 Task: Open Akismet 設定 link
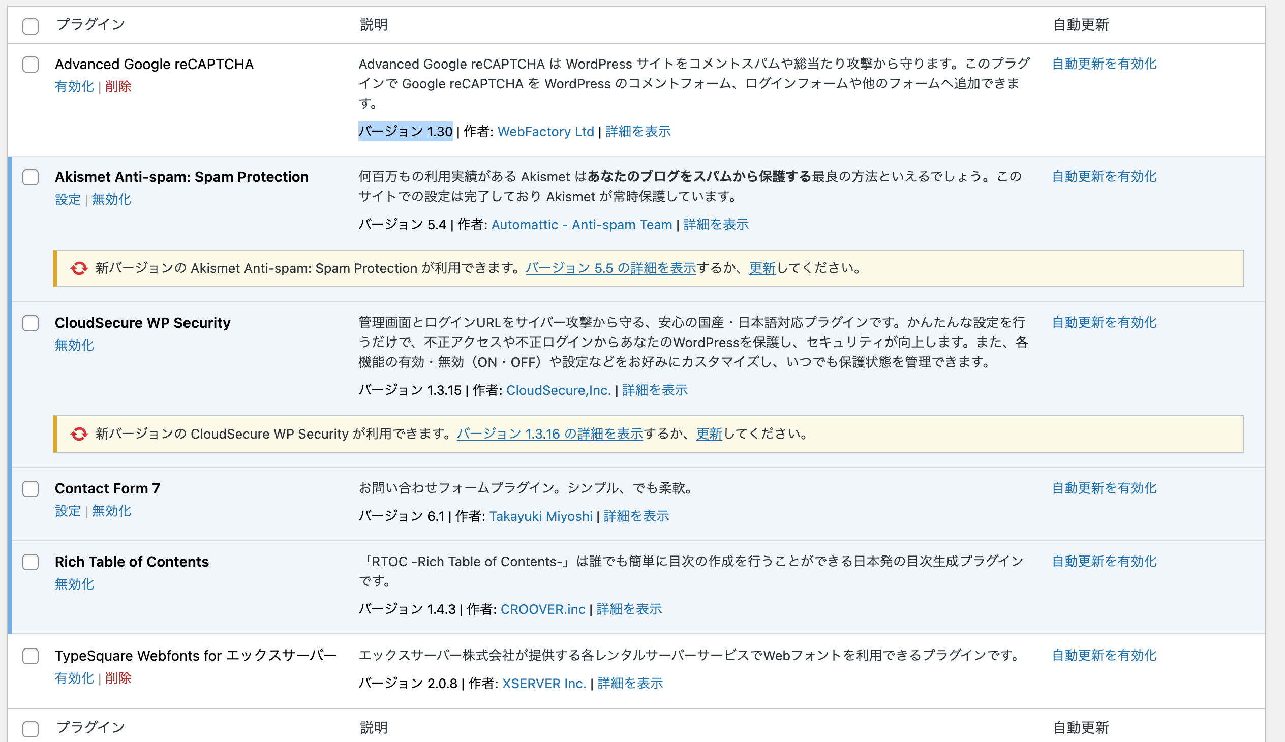pyautogui.click(x=68, y=199)
